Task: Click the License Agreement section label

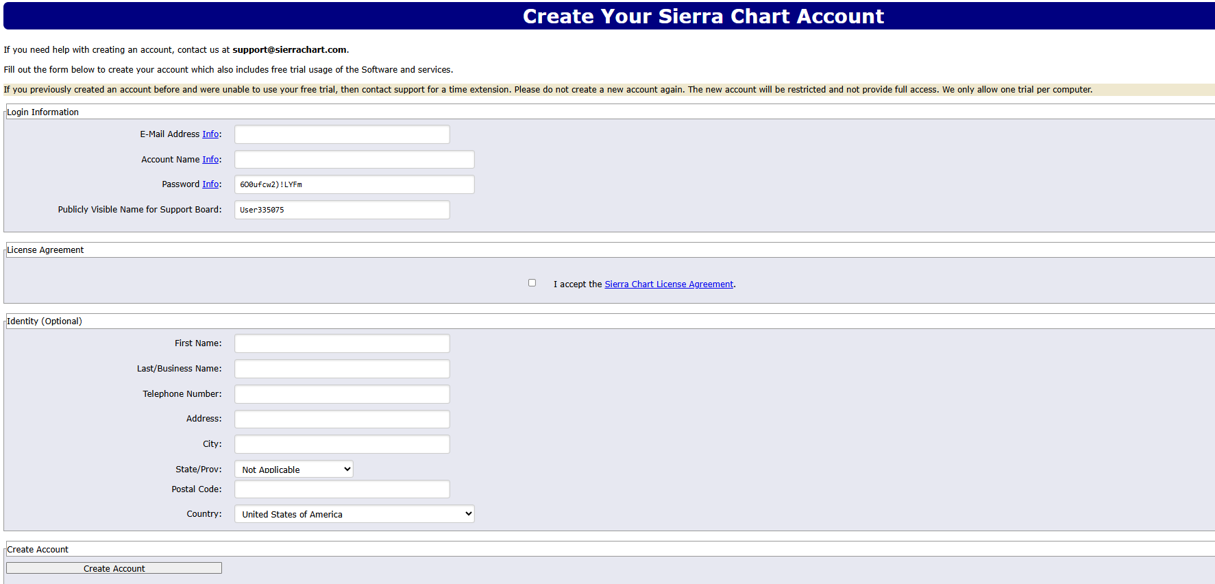Action: [x=45, y=250]
